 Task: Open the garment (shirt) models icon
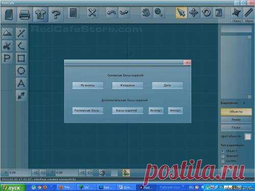[40, 14]
